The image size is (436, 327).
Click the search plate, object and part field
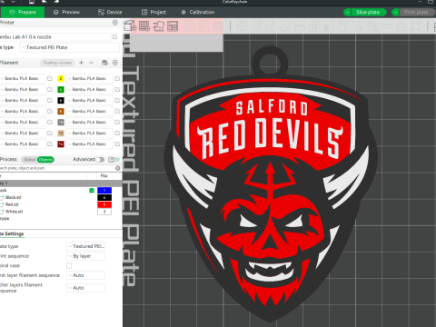point(57,168)
